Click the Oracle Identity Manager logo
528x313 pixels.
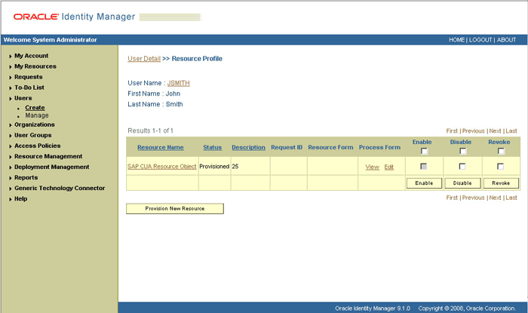coord(74,17)
